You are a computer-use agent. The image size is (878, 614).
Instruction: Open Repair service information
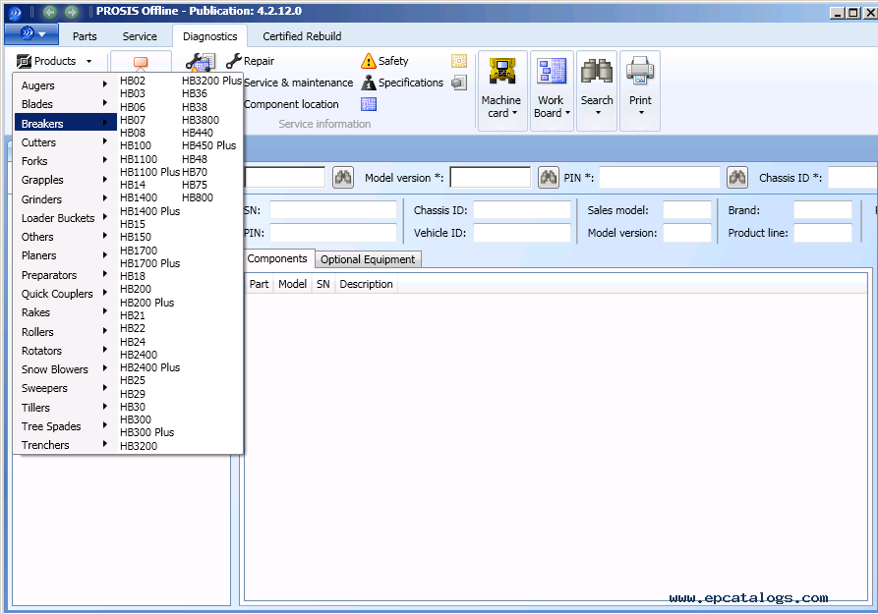(x=251, y=61)
